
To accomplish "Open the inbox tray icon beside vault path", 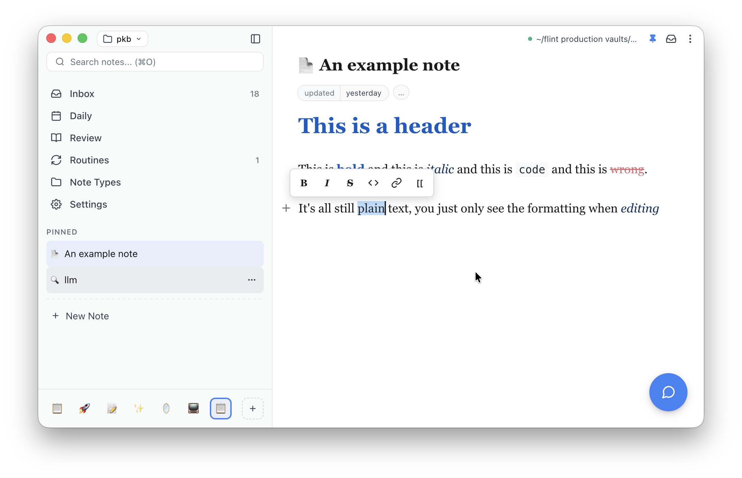I will pyautogui.click(x=671, y=39).
